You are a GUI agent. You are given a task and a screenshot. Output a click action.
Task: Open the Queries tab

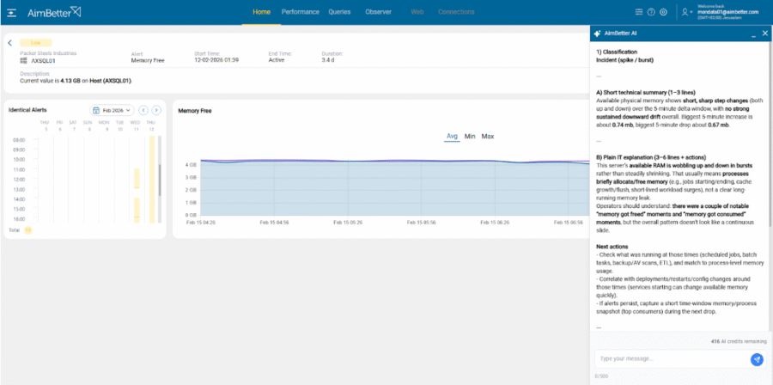339,12
